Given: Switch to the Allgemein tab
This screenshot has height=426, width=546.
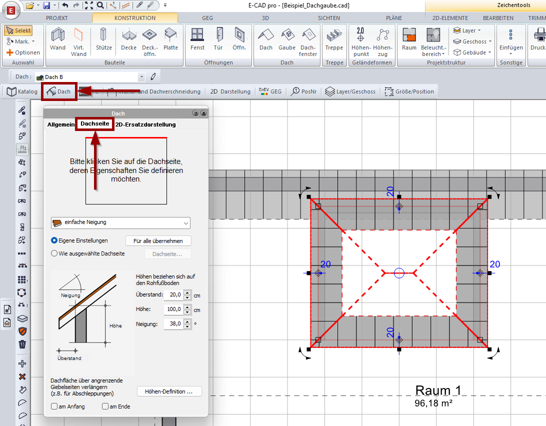Looking at the screenshot, I should [x=60, y=124].
